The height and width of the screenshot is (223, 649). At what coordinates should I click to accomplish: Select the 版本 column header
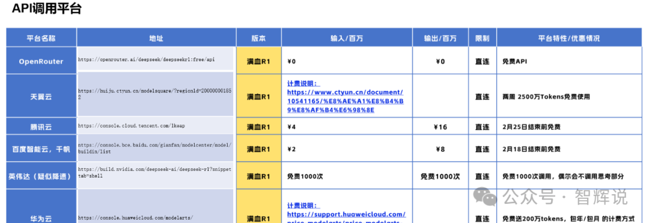[258, 38]
